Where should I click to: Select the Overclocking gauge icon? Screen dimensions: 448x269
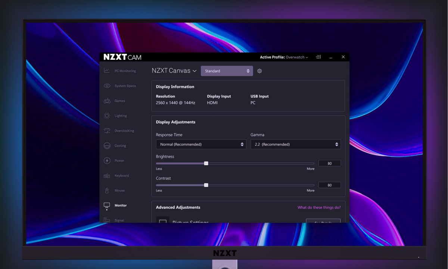coord(107,131)
